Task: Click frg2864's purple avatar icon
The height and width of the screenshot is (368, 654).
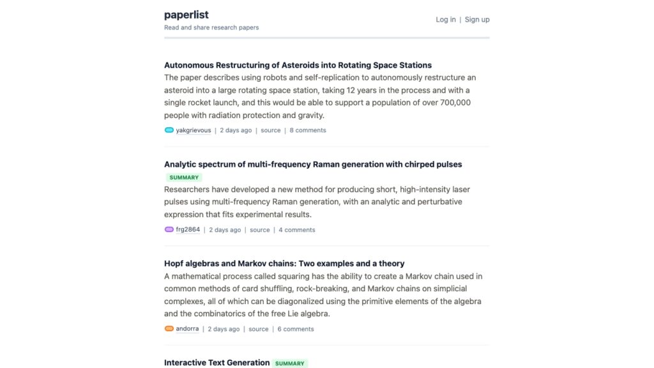Action: point(169,229)
